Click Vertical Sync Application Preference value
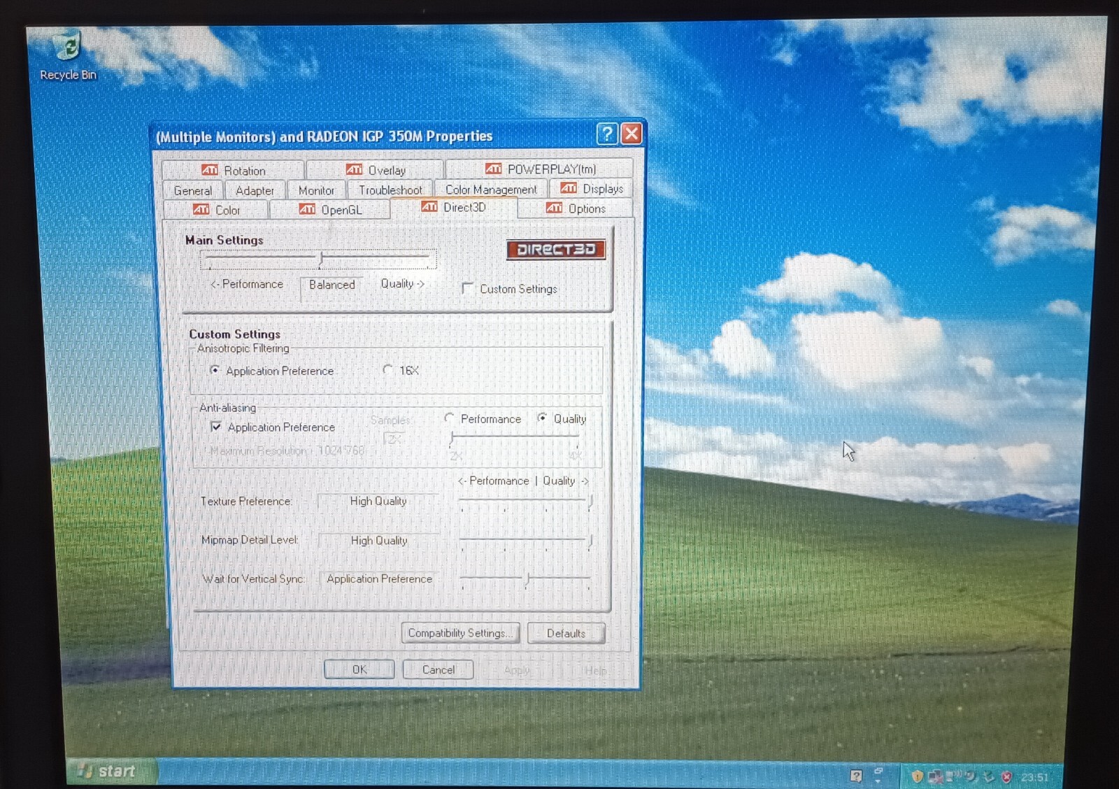Image resolution: width=1119 pixels, height=789 pixels. click(379, 578)
